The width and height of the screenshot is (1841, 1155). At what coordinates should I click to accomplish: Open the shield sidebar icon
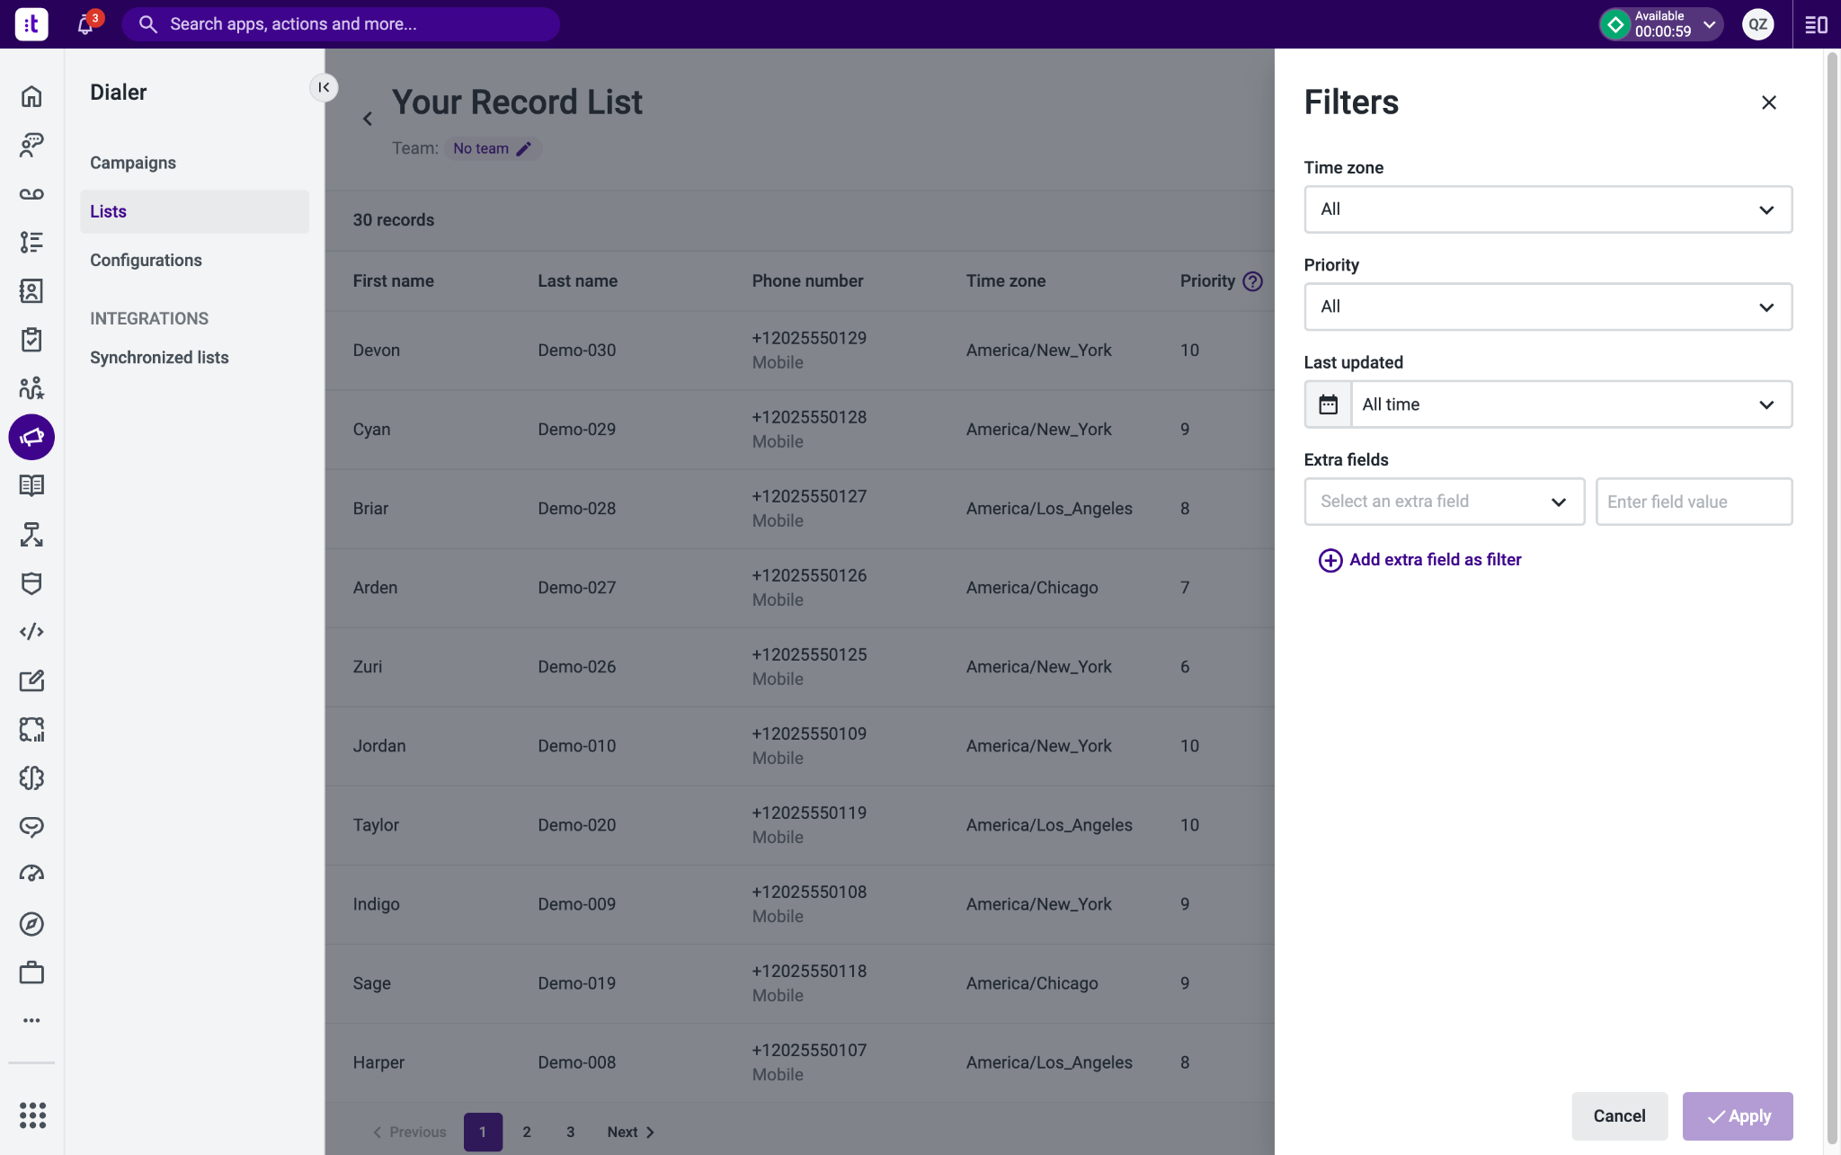point(31,583)
